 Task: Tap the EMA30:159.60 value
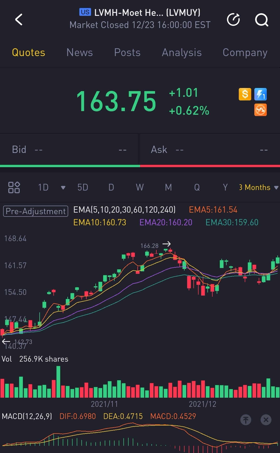coord(232,222)
